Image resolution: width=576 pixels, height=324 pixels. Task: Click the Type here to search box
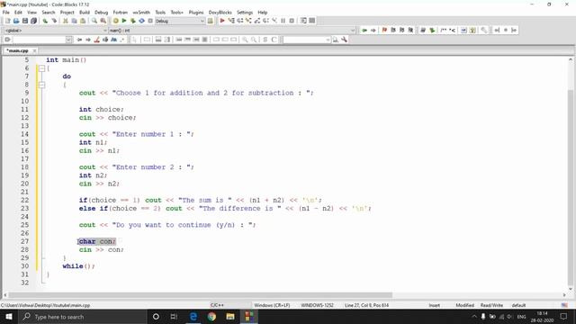(82, 317)
